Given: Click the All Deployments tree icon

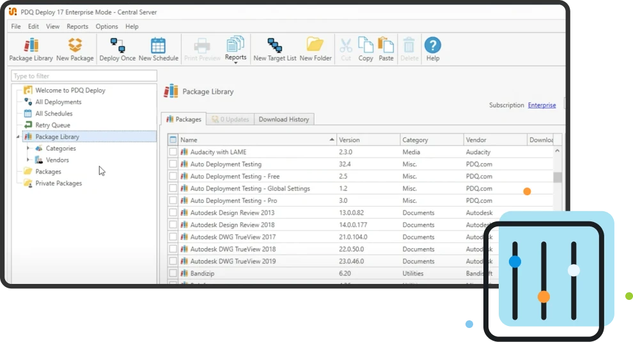Looking at the screenshot, I should click(x=28, y=101).
